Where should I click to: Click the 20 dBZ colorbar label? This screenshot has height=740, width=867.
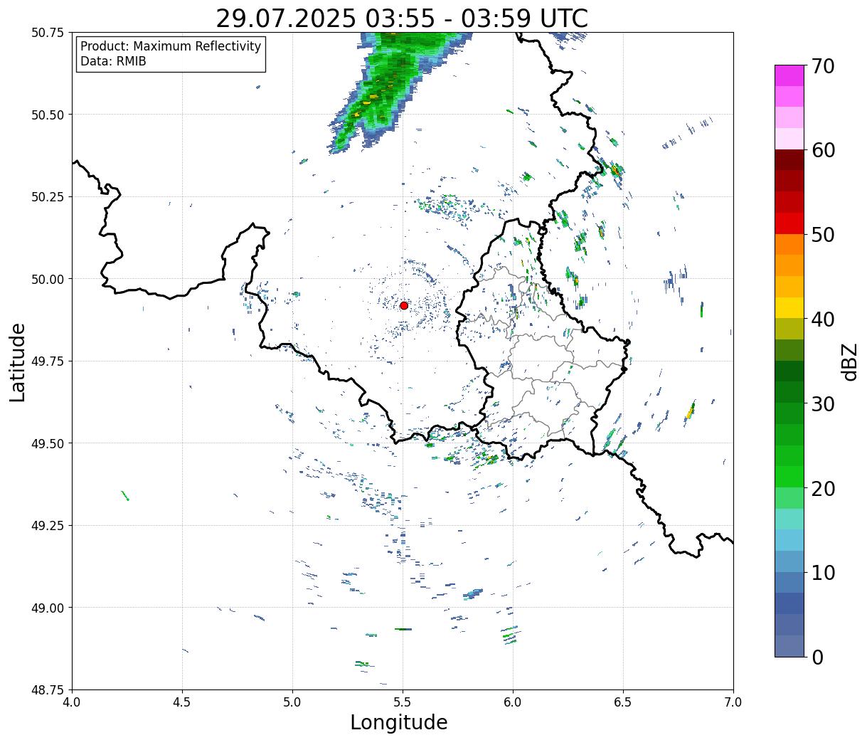pos(822,489)
